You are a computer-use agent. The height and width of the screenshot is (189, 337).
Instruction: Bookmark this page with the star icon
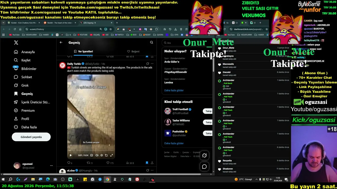pyautogui.click(x=111, y=29)
